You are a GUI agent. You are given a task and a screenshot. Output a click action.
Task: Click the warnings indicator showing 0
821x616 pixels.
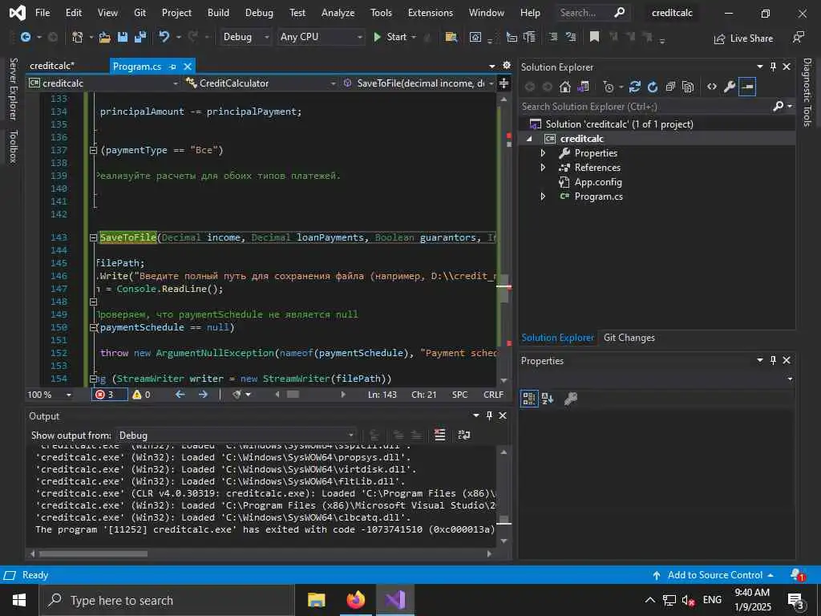pyautogui.click(x=141, y=395)
